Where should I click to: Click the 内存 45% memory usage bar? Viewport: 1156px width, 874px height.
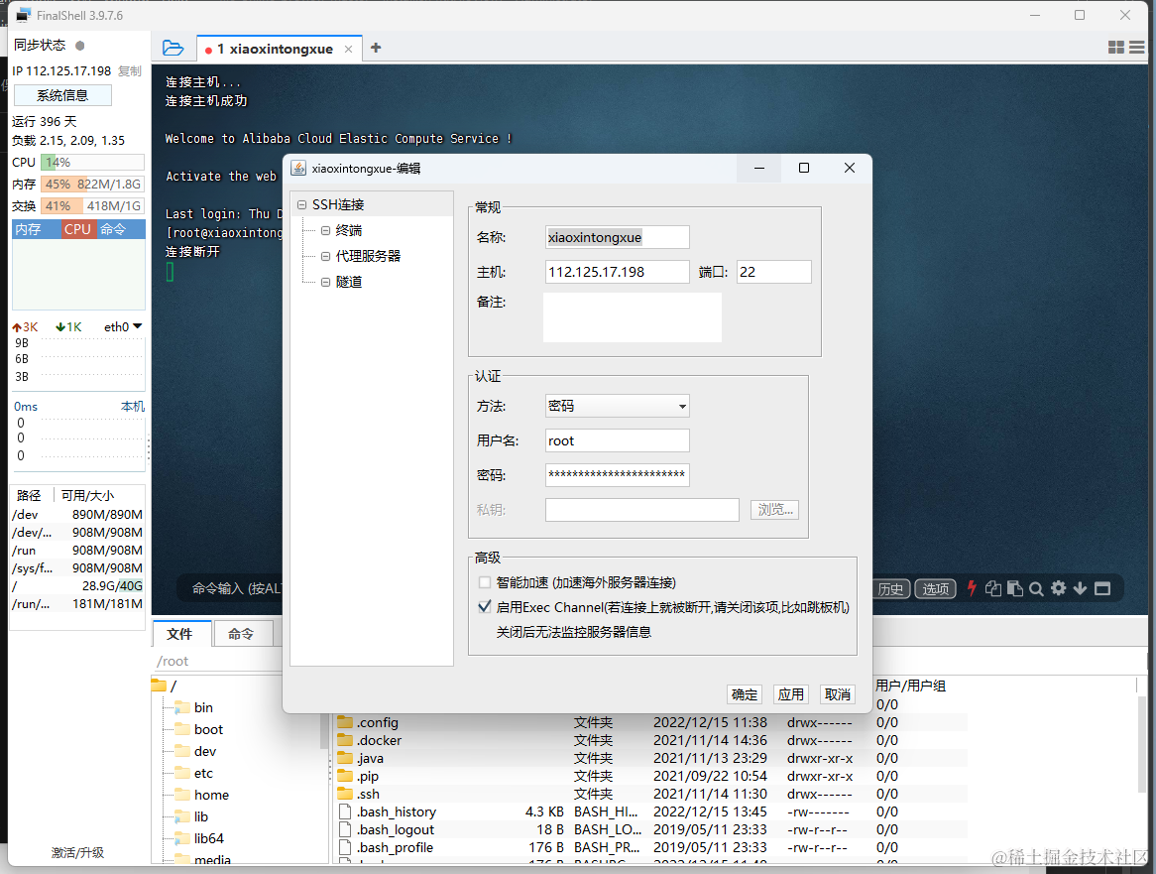click(92, 185)
